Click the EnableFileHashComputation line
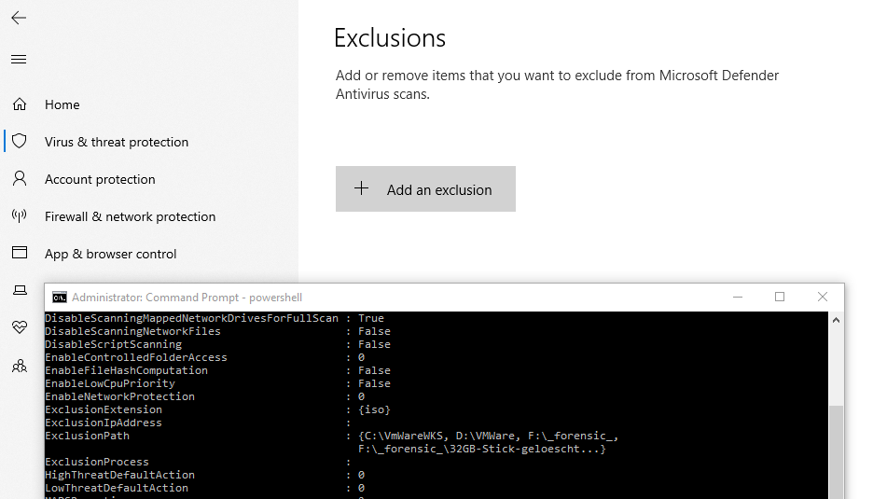This screenshot has width=887, height=499. click(217, 370)
